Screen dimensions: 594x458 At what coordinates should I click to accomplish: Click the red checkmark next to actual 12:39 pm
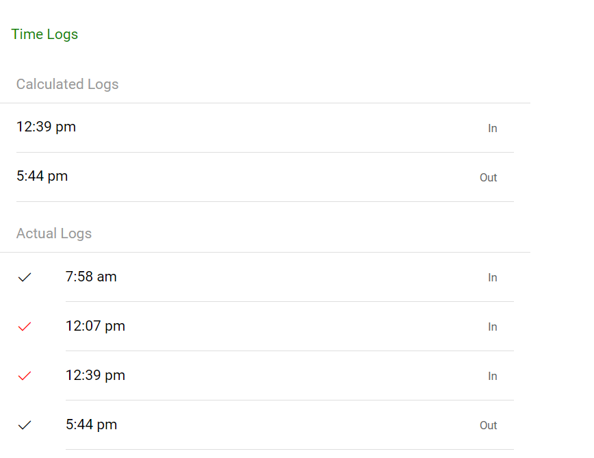(25, 376)
